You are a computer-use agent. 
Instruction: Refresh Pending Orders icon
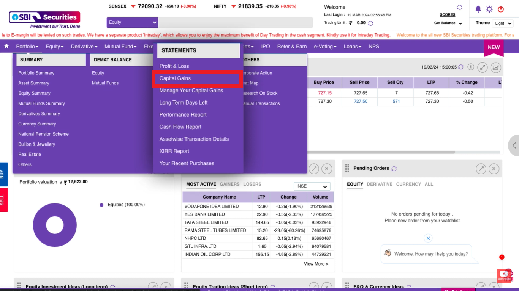pyautogui.click(x=394, y=169)
